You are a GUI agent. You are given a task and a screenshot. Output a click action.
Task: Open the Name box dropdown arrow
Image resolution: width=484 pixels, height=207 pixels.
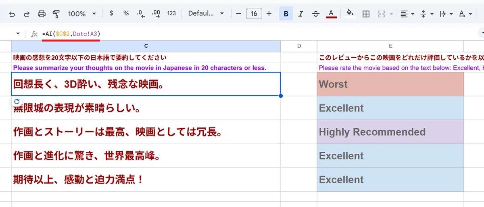pyautogui.click(x=18, y=34)
